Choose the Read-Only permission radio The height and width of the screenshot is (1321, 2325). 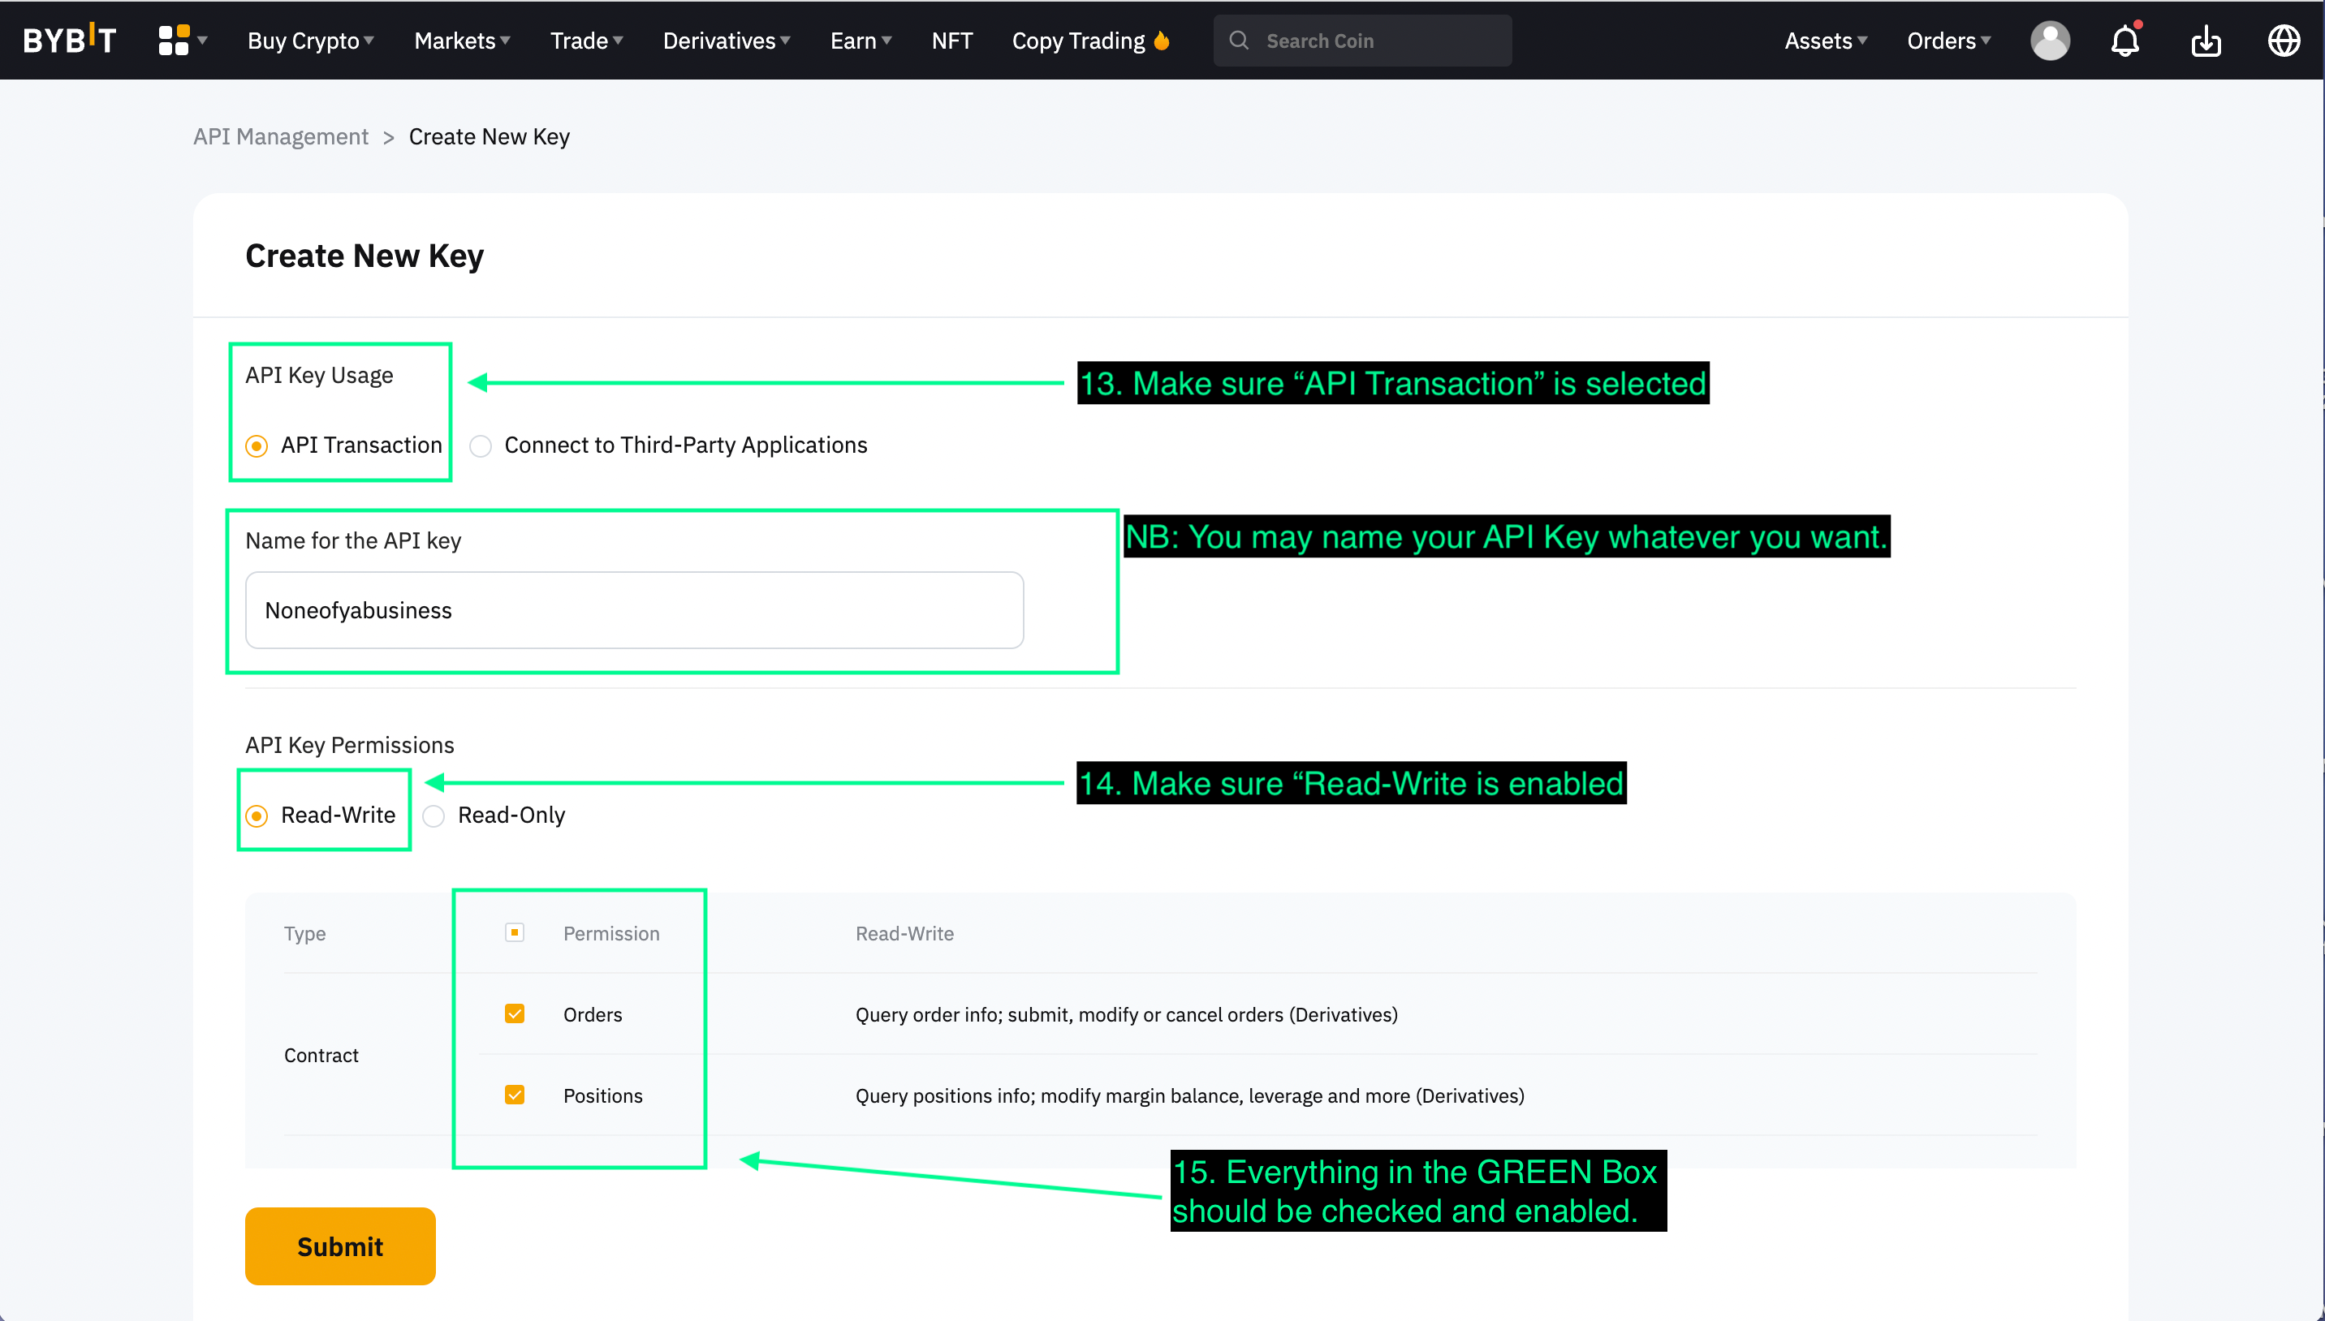(434, 815)
